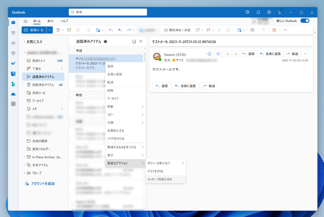324x217 pixels.
Task: Click the Categorize tag icon
Action: pos(198,30)
